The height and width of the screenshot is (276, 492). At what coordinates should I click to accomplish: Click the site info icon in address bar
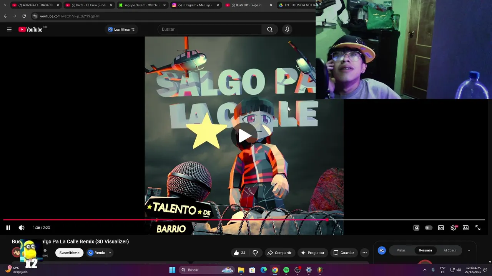(35, 16)
